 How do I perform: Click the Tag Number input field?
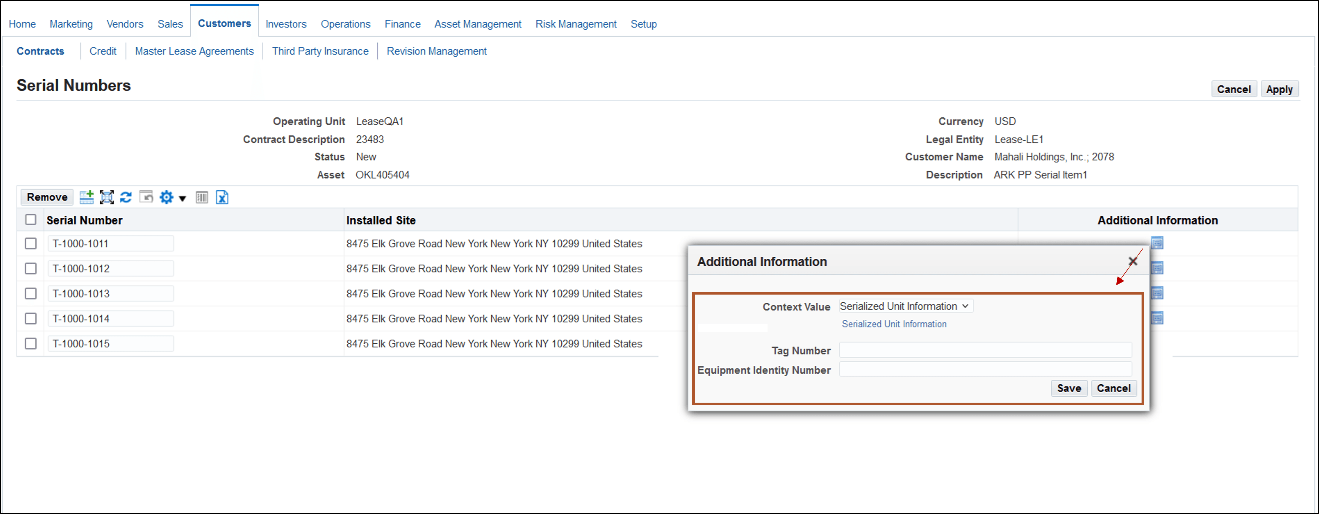pyautogui.click(x=985, y=351)
